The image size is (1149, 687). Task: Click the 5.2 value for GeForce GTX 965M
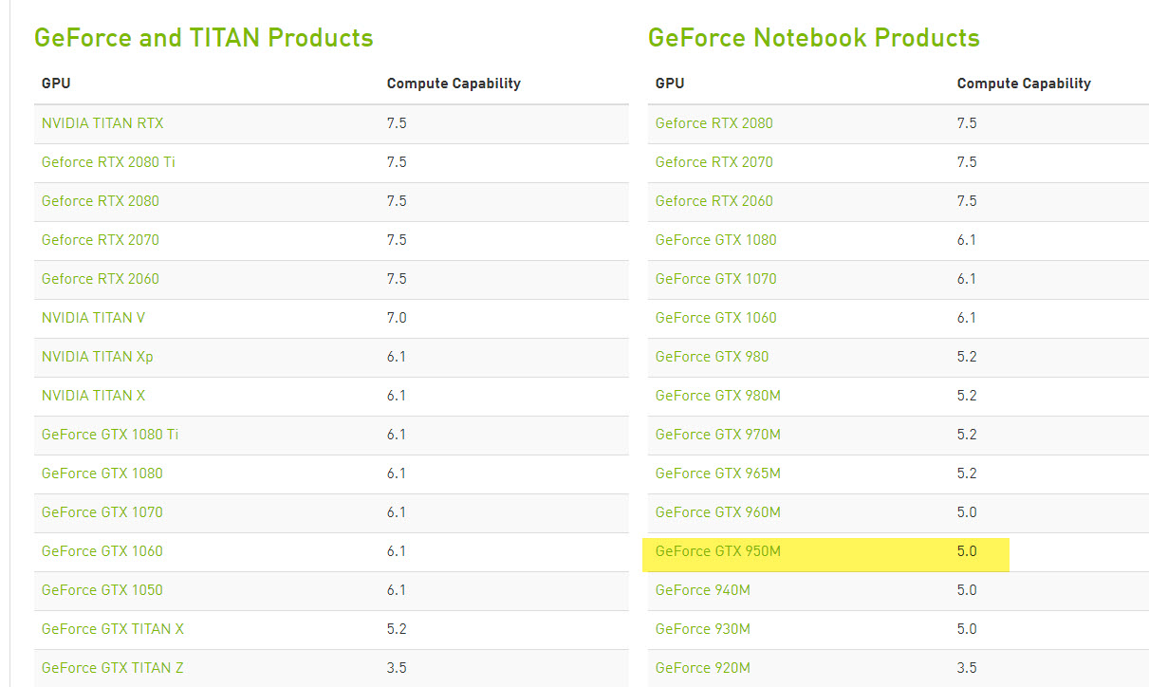tap(967, 473)
